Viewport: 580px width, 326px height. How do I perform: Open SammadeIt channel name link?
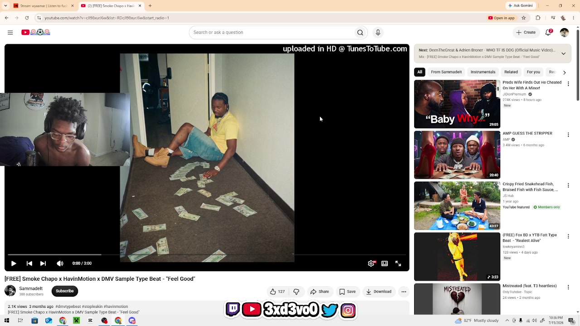click(x=31, y=288)
